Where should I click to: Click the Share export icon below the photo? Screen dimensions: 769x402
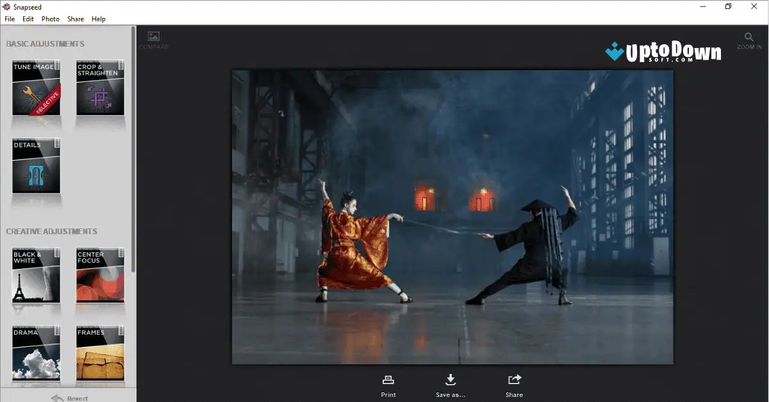[514, 378]
